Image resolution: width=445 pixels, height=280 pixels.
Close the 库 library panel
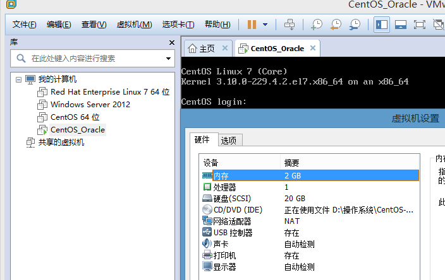tap(172, 42)
